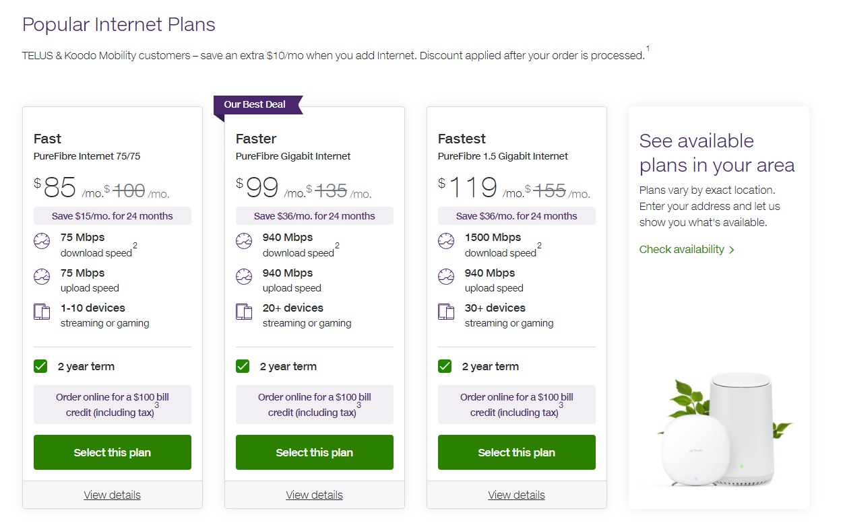Image resolution: width=843 pixels, height=525 pixels.
Task: Click the Fastest plan upload speed gauge icon
Action: pyautogui.click(x=446, y=277)
